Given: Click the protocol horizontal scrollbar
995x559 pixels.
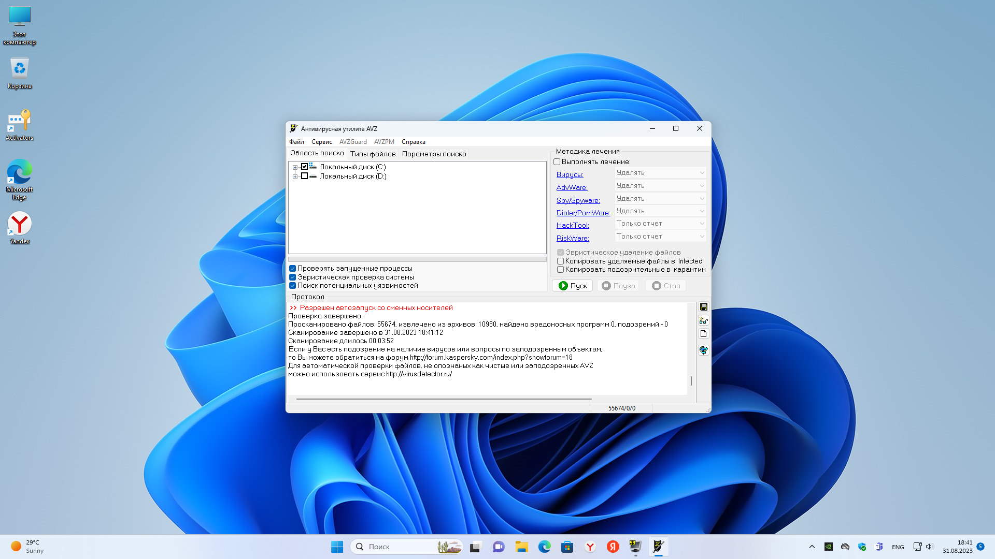Looking at the screenshot, I should coord(444,399).
